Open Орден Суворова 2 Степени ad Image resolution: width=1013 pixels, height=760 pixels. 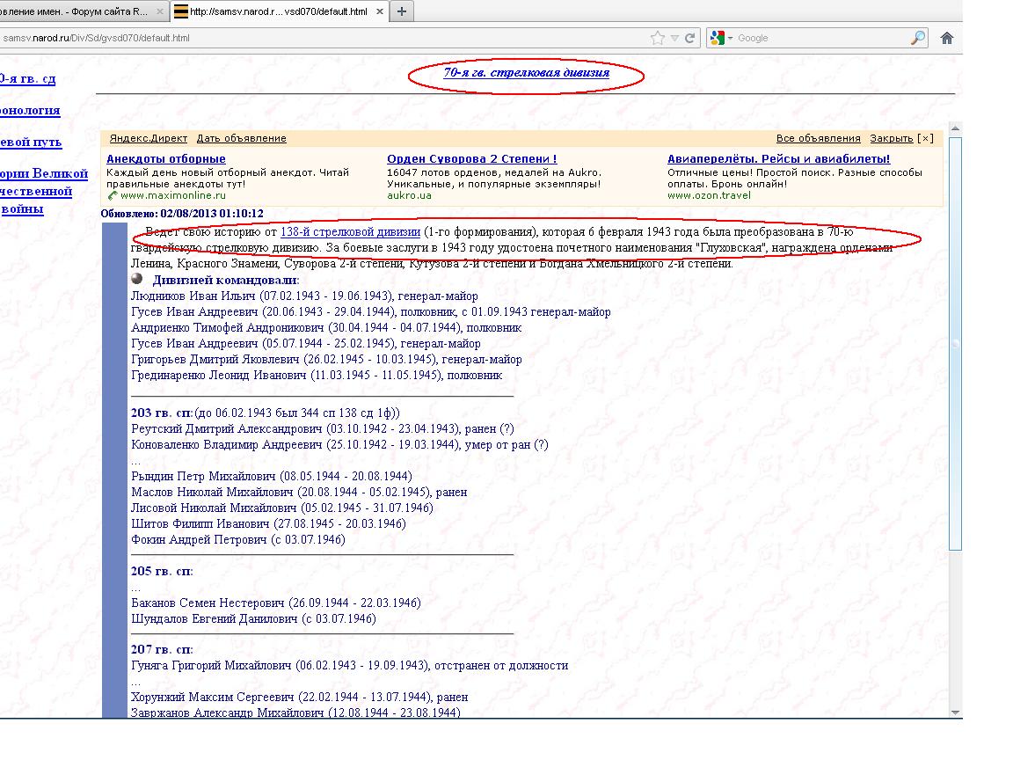pyautogui.click(x=471, y=159)
